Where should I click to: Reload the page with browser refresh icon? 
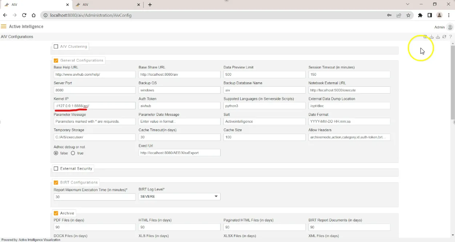[24, 15]
